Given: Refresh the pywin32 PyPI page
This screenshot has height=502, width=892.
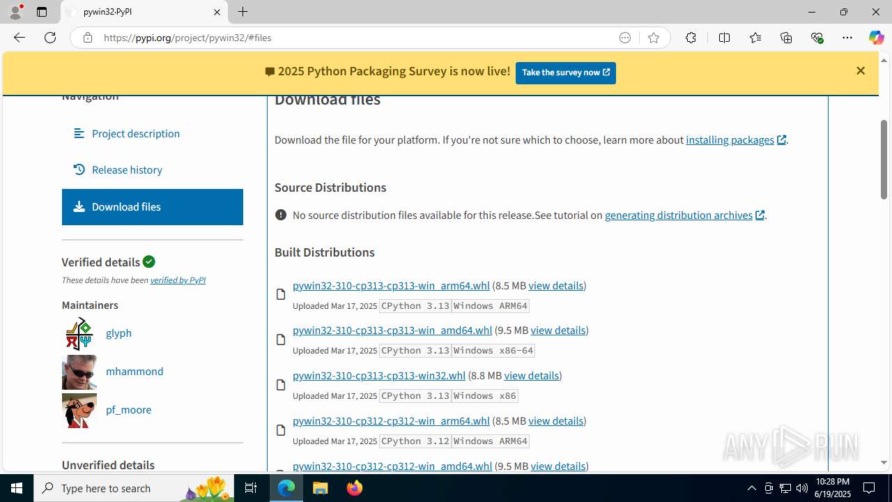Looking at the screenshot, I should point(50,38).
